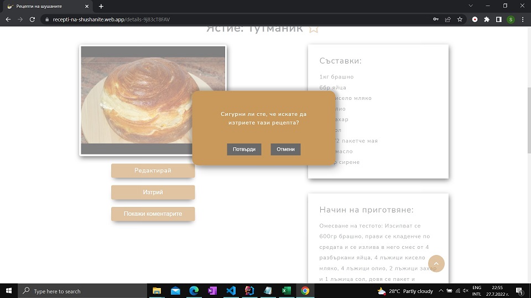
Task: Click the page vertical scrollbar thumb
Action: 529,120
